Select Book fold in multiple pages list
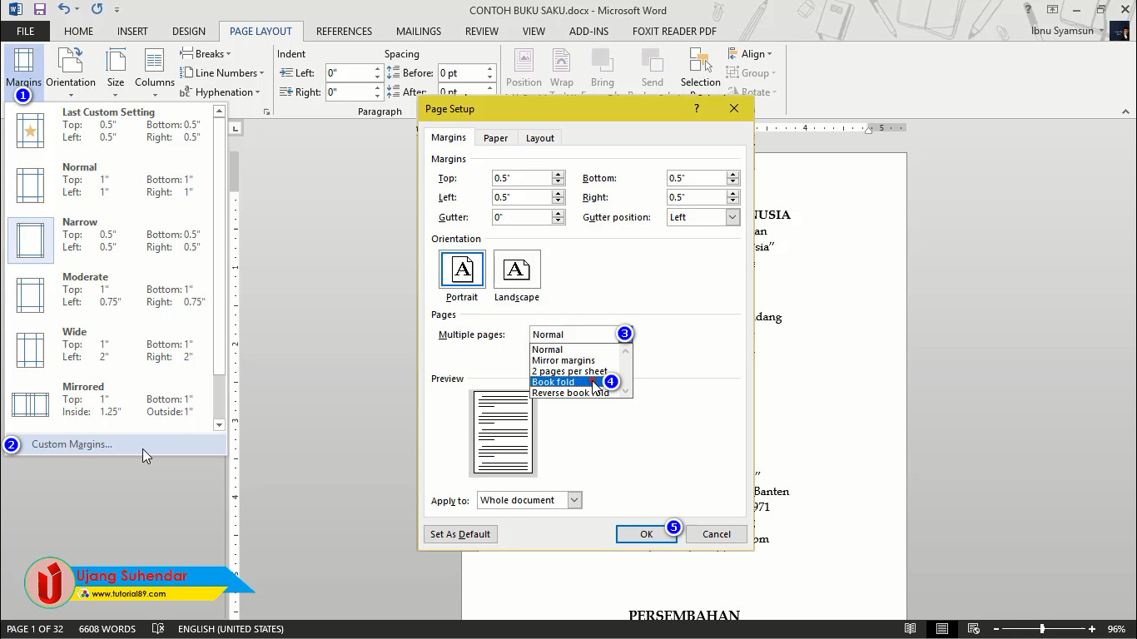This screenshot has height=639, width=1137. pyautogui.click(x=576, y=382)
